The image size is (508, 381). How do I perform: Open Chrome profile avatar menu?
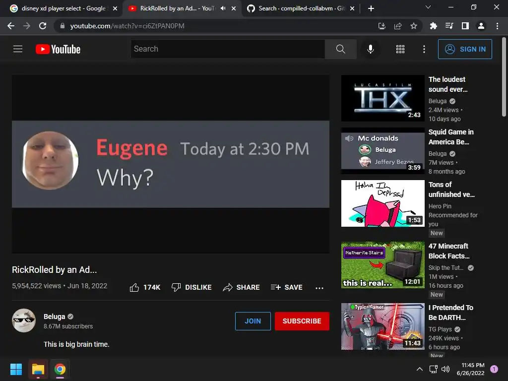(481, 26)
